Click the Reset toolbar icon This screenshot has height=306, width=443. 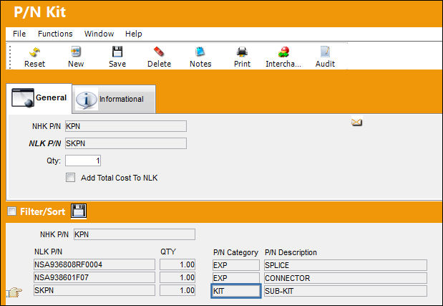[34, 52]
